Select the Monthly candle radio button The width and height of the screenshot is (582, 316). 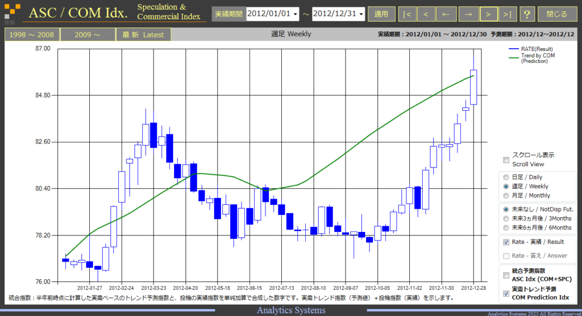[x=506, y=196]
